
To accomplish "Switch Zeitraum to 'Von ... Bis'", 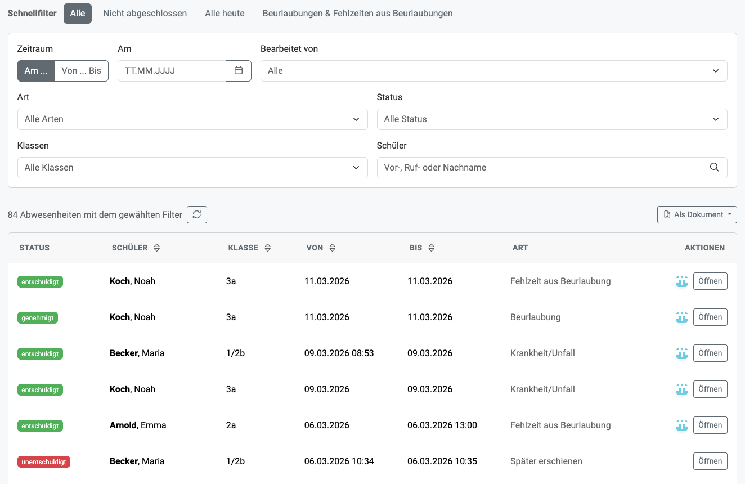I will point(82,71).
